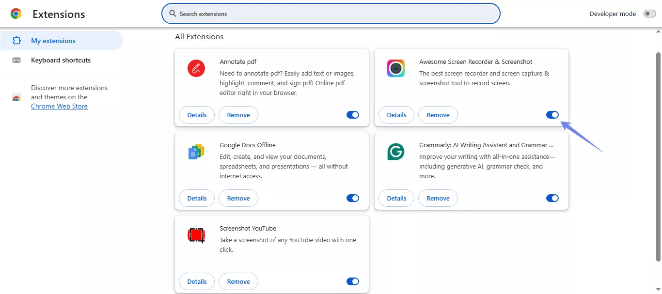Image resolution: width=662 pixels, height=294 pixels.
Task: Click the Screenshot YouTube extension icon
Action: point(196,235)
